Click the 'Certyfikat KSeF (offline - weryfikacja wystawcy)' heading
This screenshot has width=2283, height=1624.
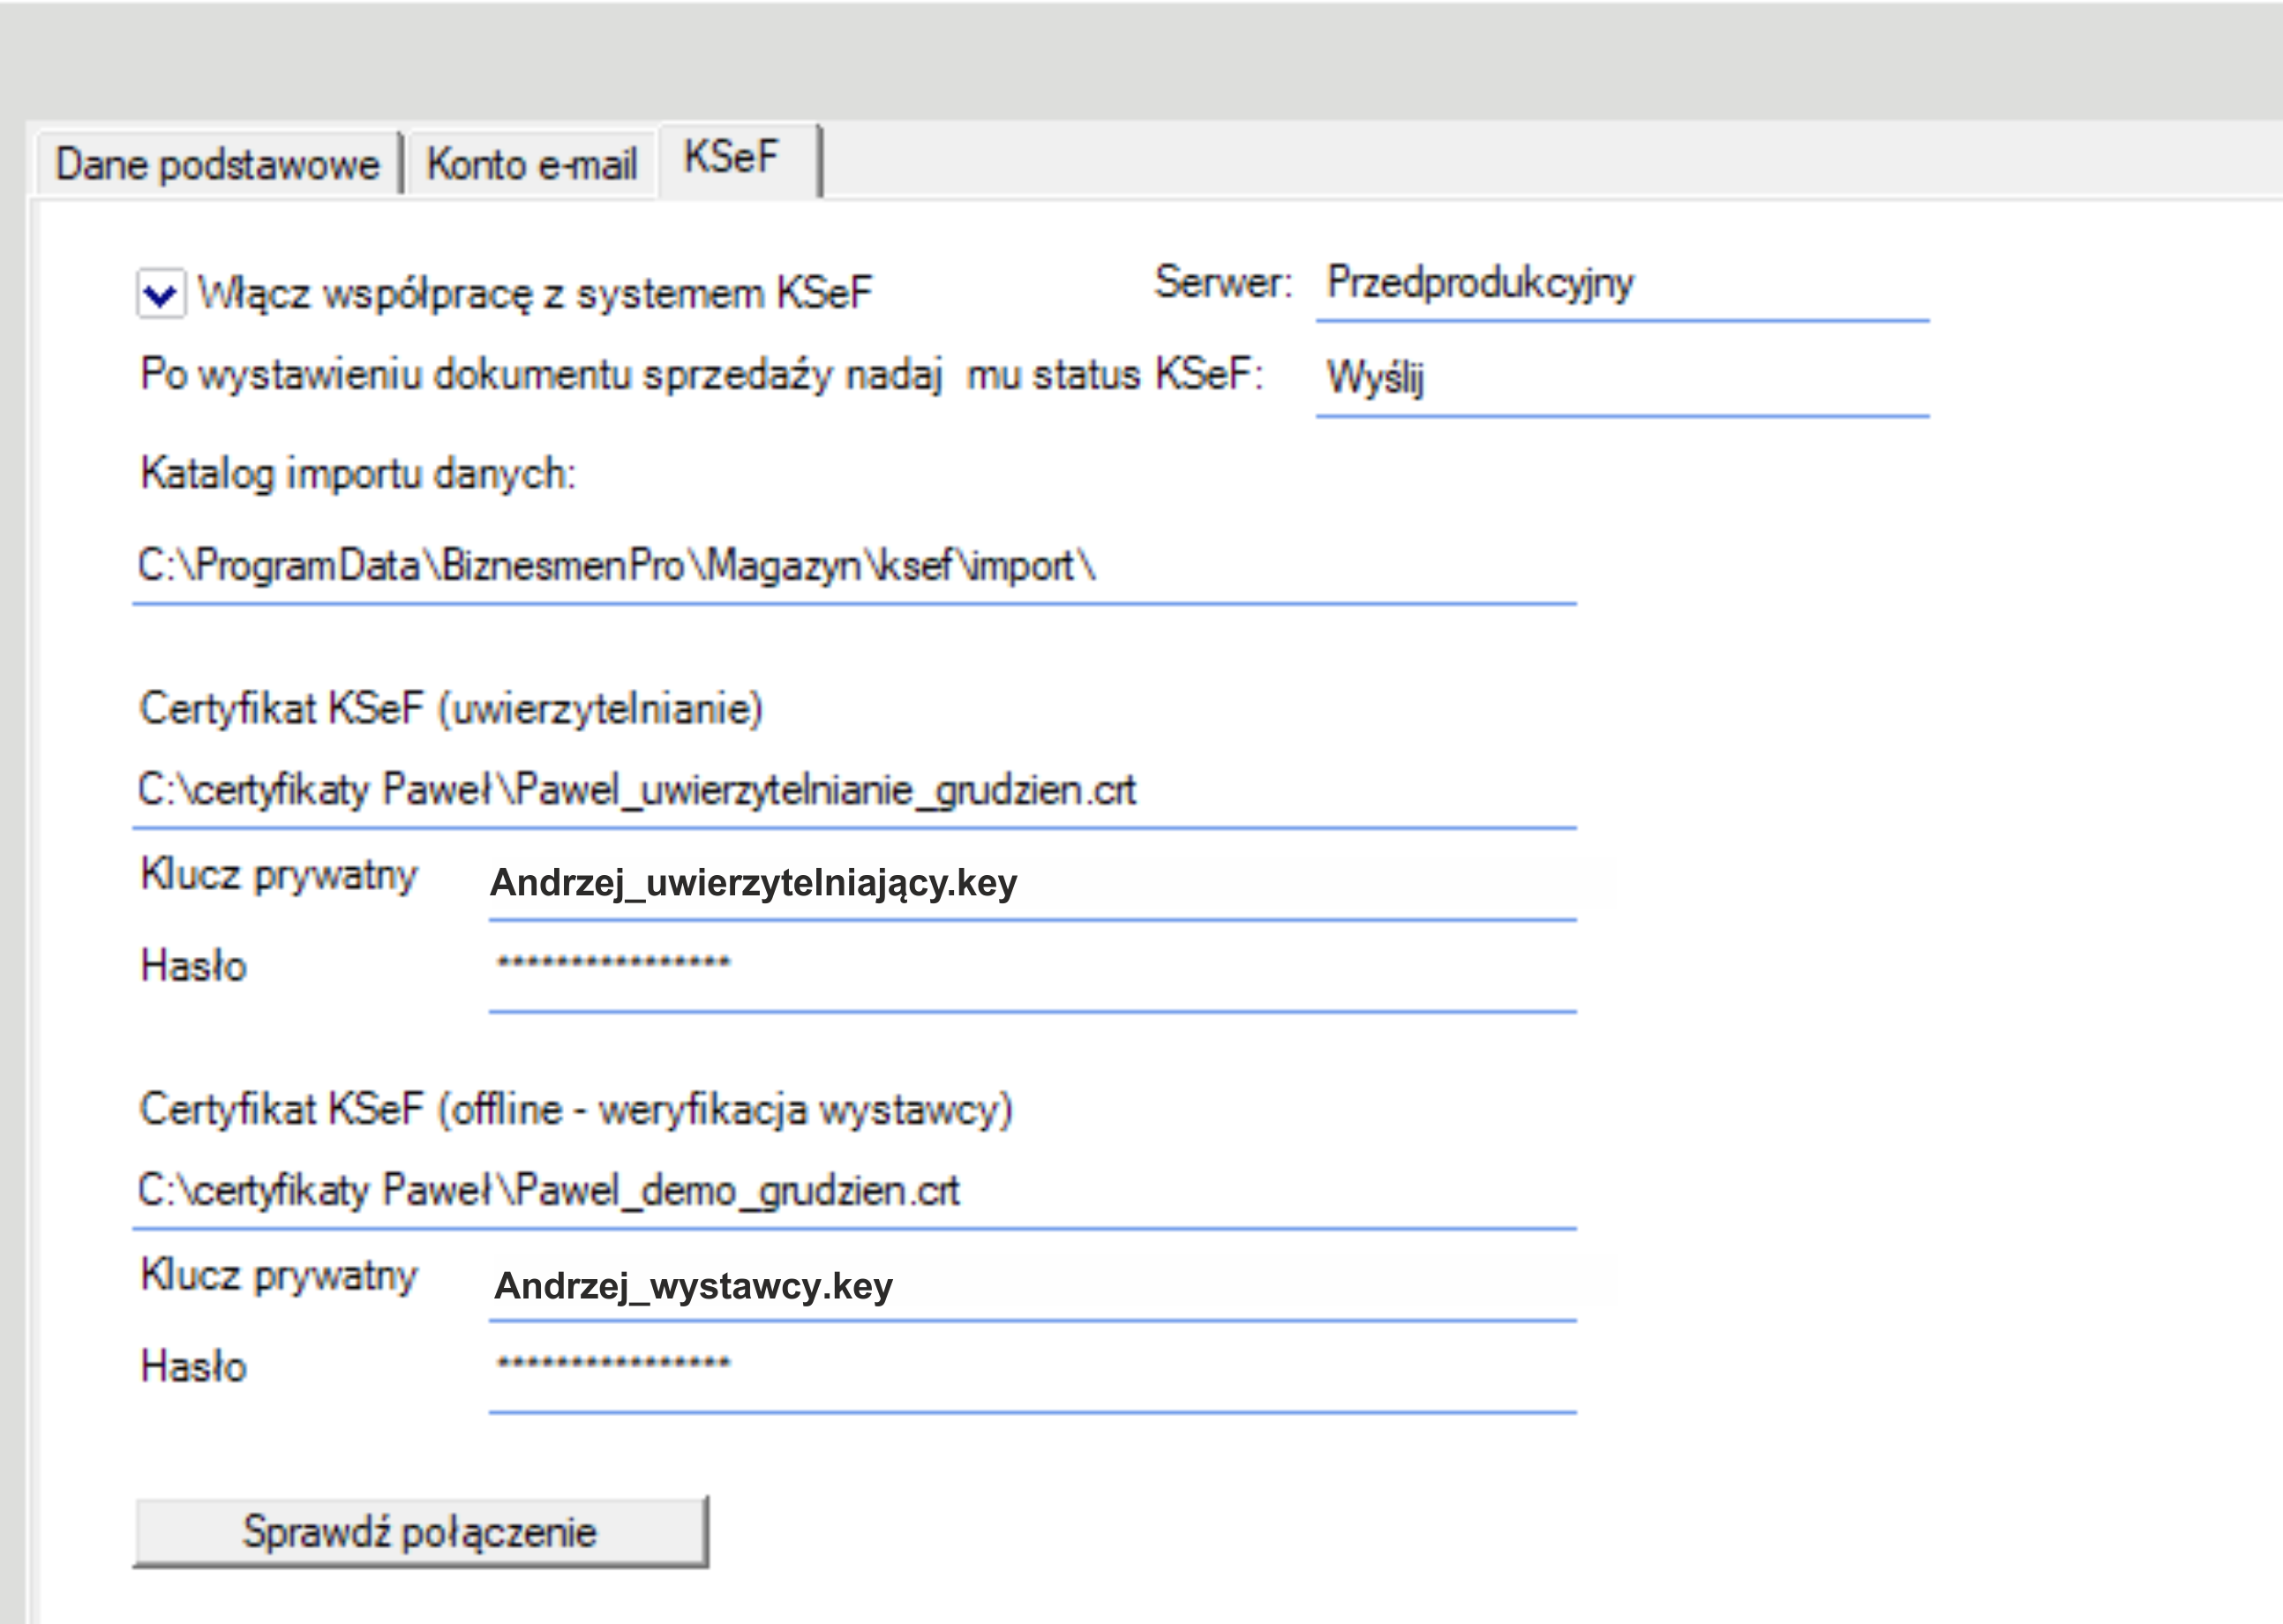[x=576, y=1110]
